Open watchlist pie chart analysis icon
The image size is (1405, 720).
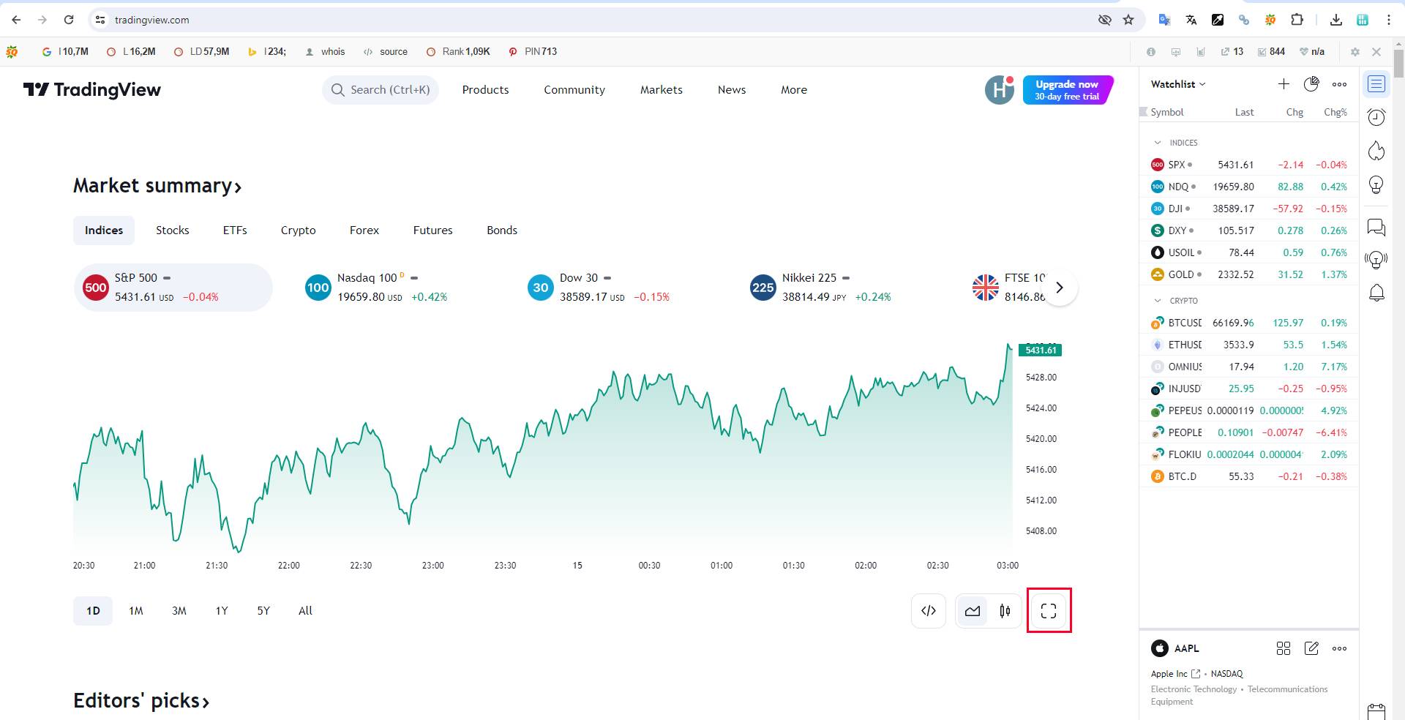point(1311,84)
